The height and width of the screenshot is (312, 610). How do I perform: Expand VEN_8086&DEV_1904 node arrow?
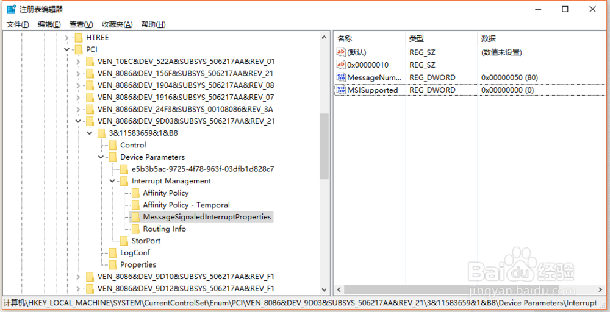(x=78, y=85)
